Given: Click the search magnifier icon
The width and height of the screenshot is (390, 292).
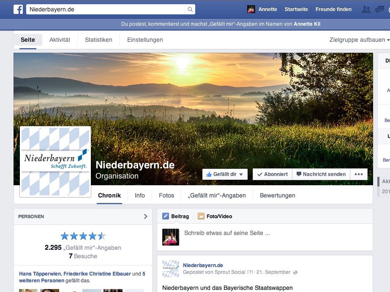Looking at the screenshot, I should click(x=190, y=9).
